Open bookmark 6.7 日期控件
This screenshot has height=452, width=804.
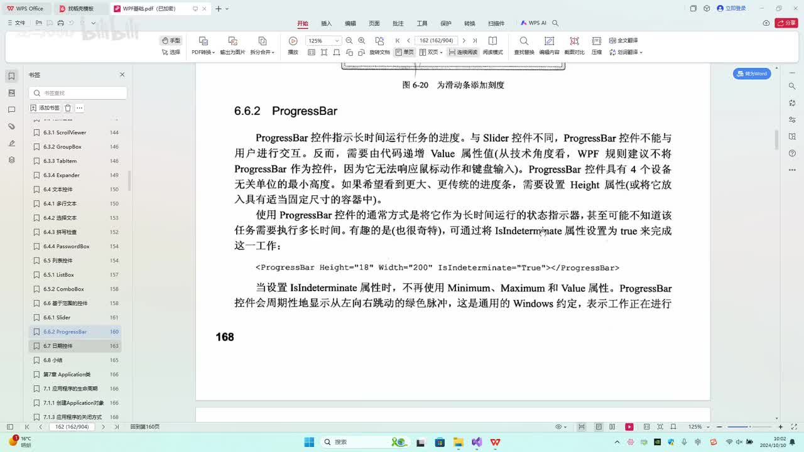(75, 346)
